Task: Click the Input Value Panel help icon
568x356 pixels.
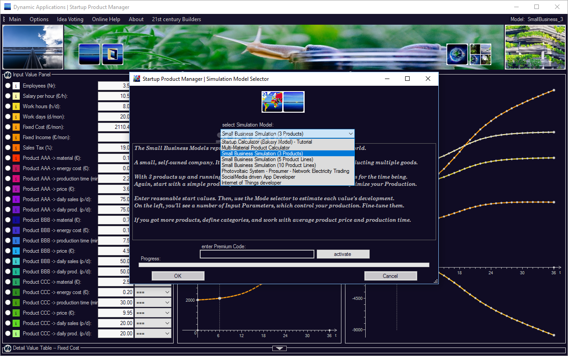Action: point(8,75)
